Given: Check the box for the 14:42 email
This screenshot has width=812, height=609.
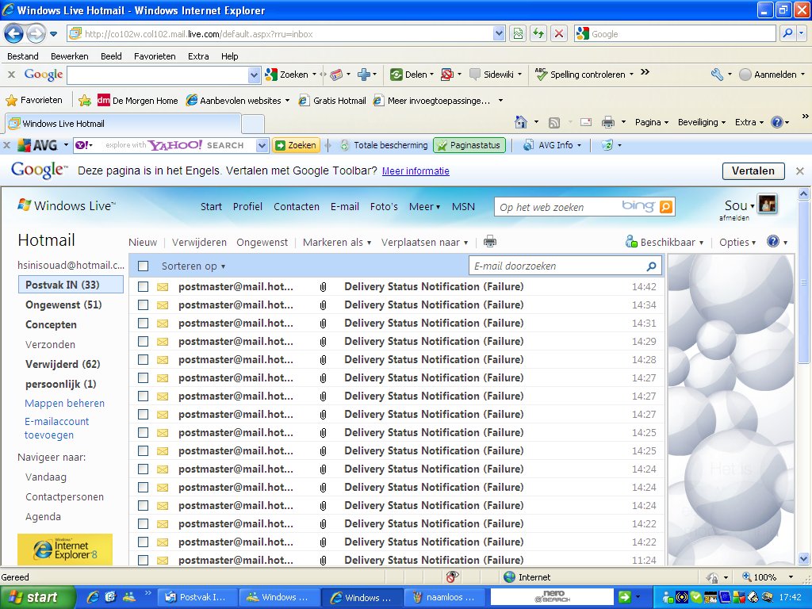Looking at the screenshot, I should pyautogui.click(x=144, y=287).
